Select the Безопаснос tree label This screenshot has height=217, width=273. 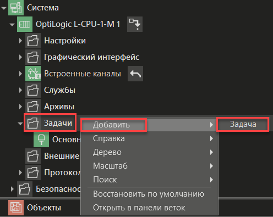tap(58, 189)
